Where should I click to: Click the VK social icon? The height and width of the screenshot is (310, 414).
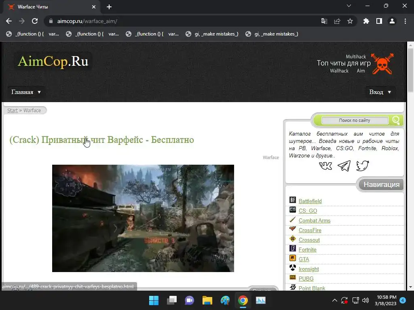point(325,166)
